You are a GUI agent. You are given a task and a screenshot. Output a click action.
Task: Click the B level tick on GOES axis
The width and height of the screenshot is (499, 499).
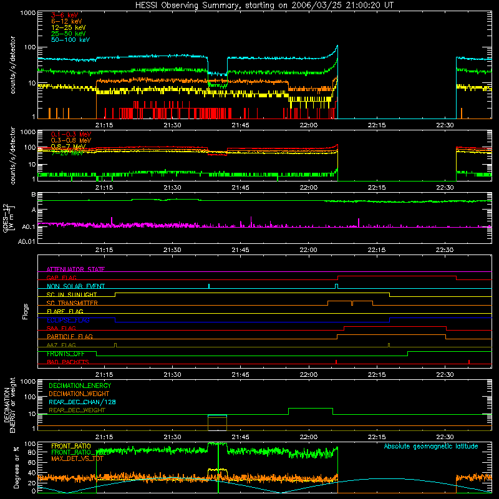coord(34,195)
